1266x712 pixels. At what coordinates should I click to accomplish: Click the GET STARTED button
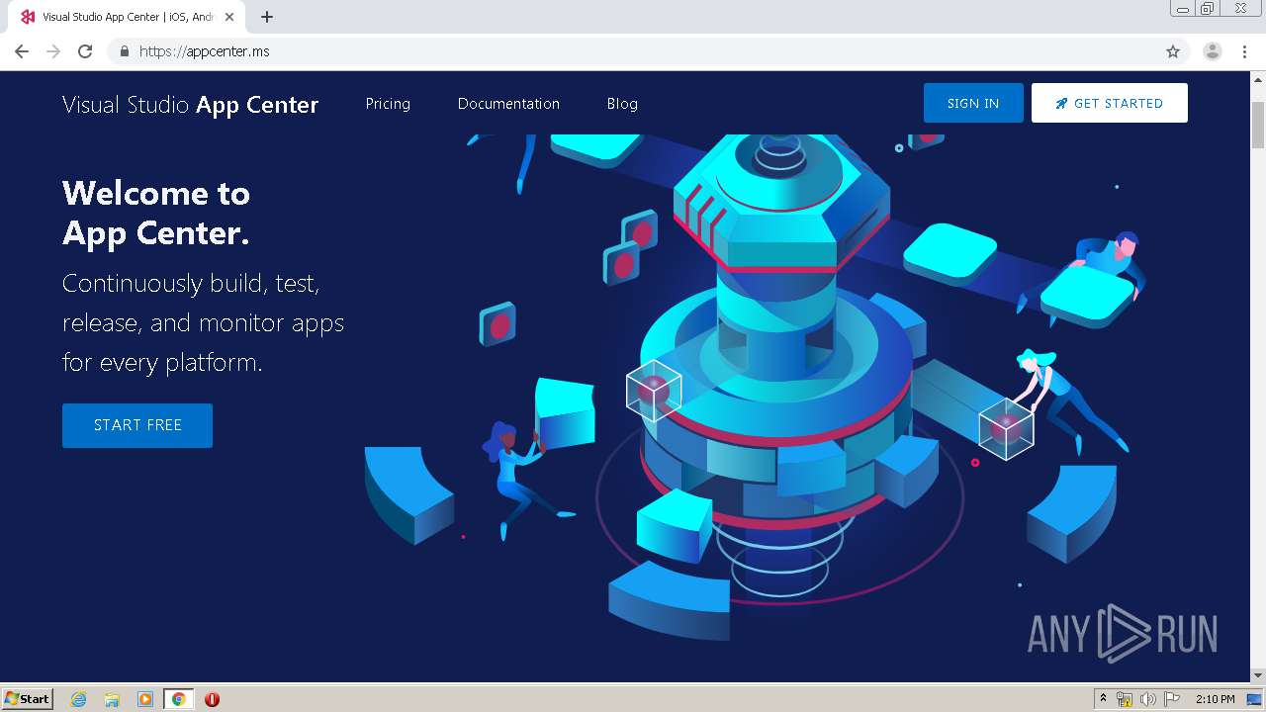[1109, 103]
